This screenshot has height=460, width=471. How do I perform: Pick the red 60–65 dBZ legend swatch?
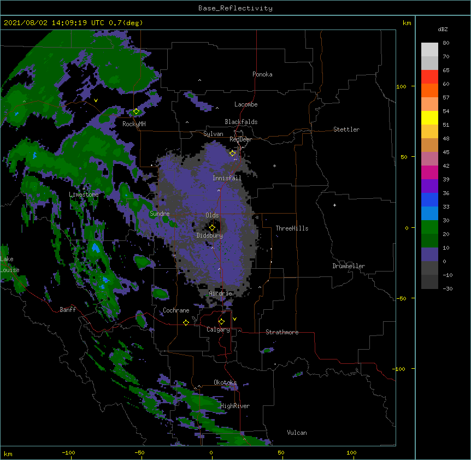429,76
